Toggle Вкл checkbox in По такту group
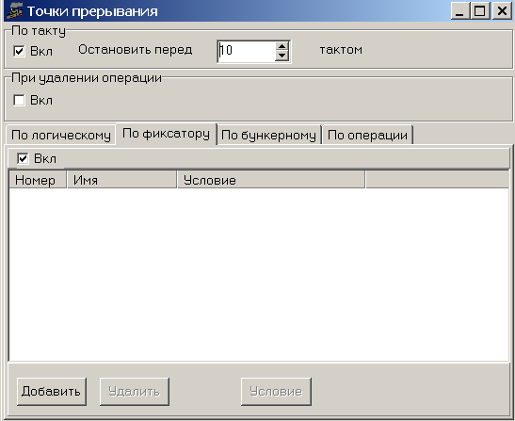This screenshot has height=421, width=515. (x=19, y=51)
